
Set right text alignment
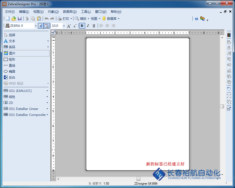[x=113, y=26]
